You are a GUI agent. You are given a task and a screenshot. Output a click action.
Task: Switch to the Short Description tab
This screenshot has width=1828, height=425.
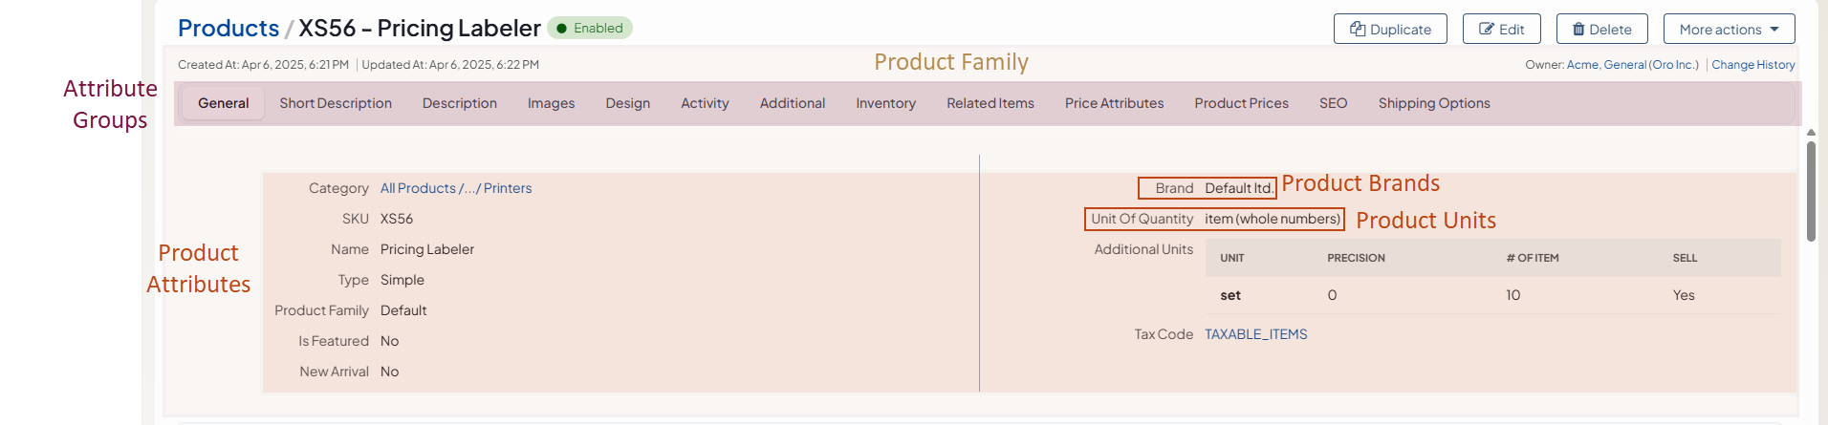click(336, 103)
